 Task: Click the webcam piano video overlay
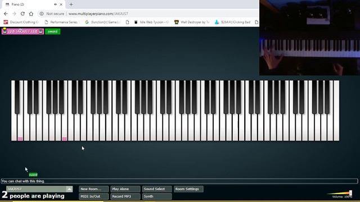(309, 38)
